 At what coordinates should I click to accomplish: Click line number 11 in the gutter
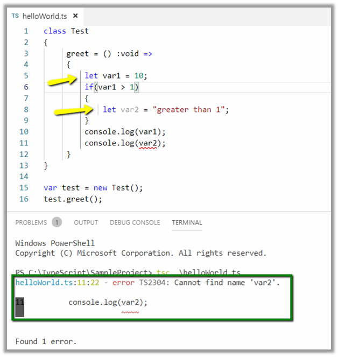[x=24, y=143]
